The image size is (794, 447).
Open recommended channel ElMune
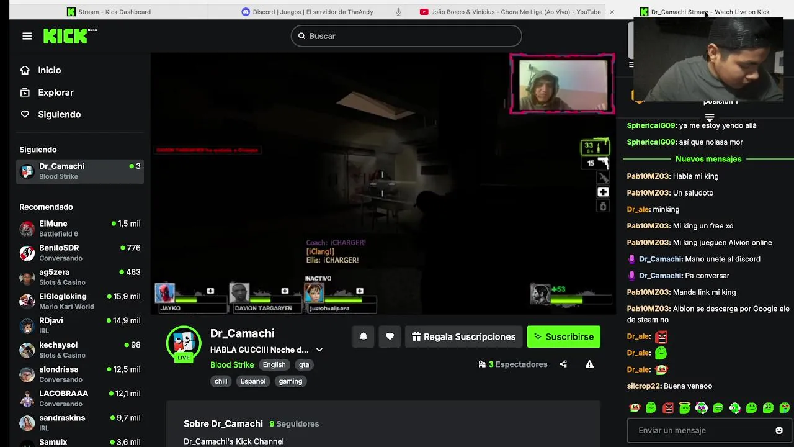pyautogui.click(x=81, y=228)
